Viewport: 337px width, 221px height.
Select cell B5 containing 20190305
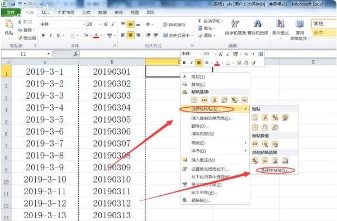pos(112,119)
